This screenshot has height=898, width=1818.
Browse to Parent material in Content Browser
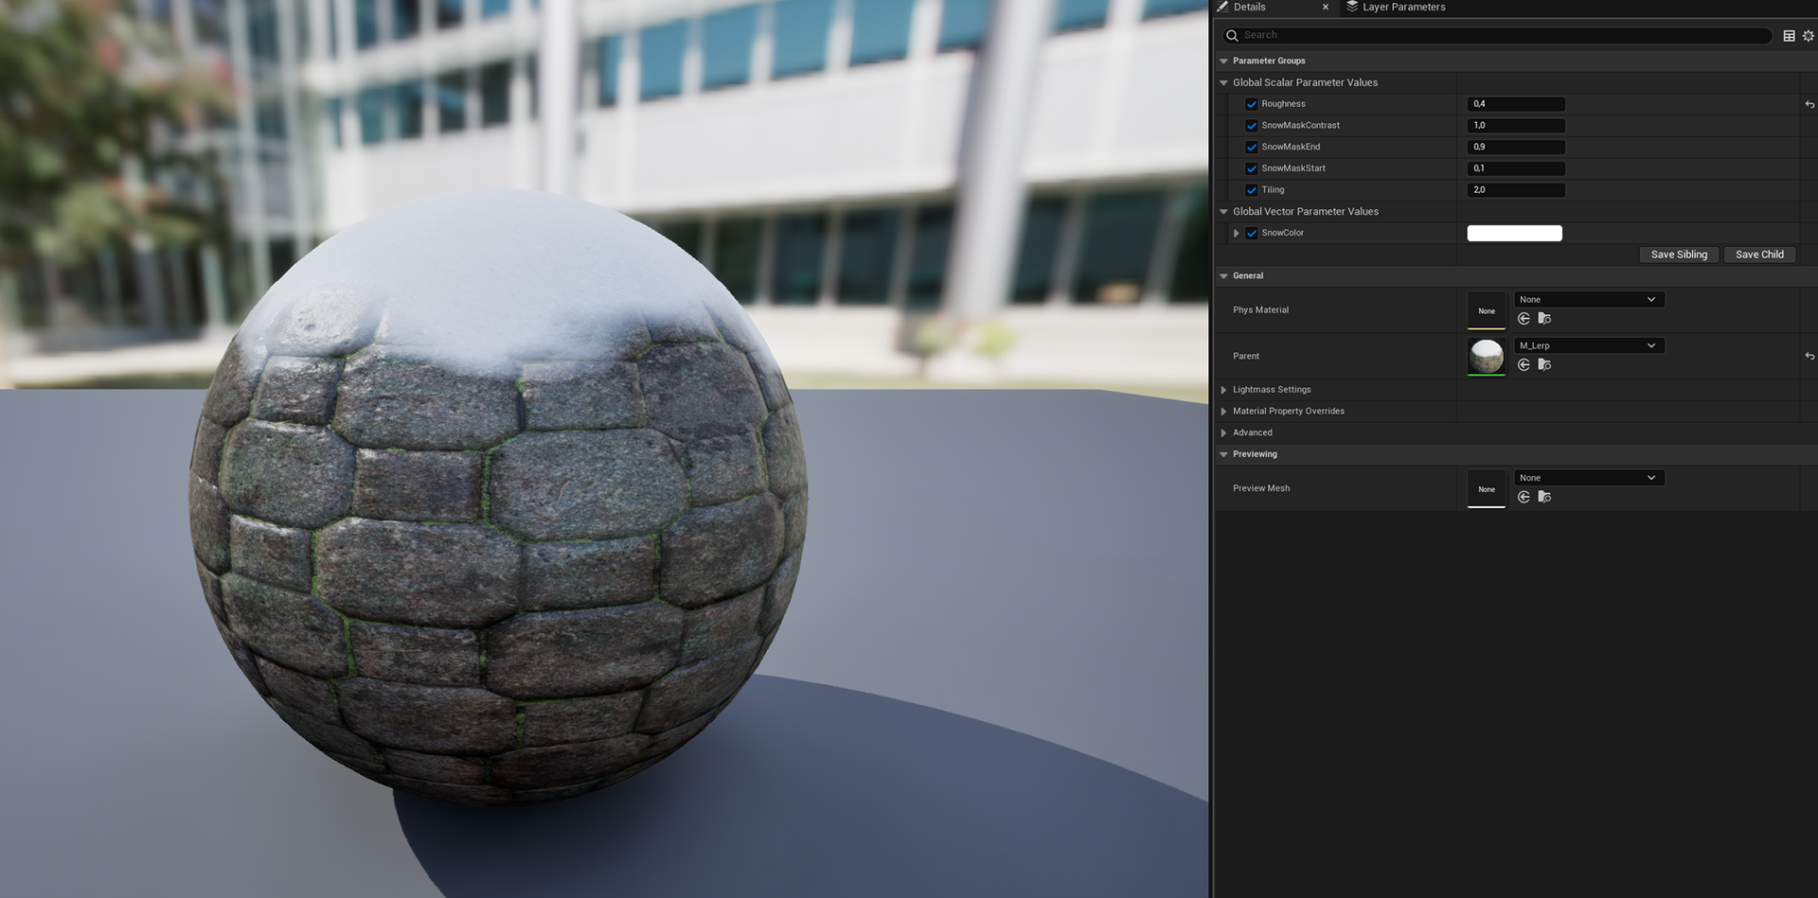(1544, 365)
